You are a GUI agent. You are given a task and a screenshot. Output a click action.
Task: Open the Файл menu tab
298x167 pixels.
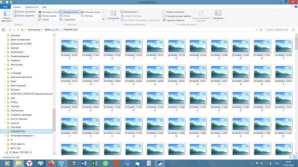[5, 7]
